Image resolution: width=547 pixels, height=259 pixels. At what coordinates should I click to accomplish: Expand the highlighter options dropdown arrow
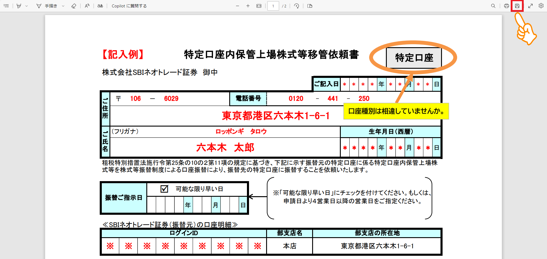27,6
